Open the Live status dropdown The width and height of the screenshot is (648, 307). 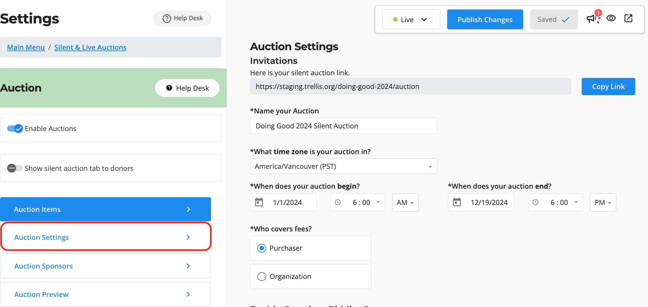[x=411, y=20]
